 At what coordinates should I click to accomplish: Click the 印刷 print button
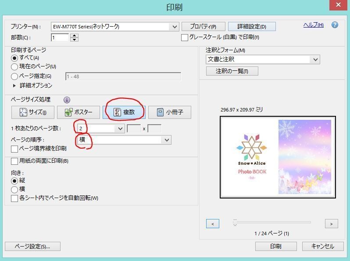276,246
